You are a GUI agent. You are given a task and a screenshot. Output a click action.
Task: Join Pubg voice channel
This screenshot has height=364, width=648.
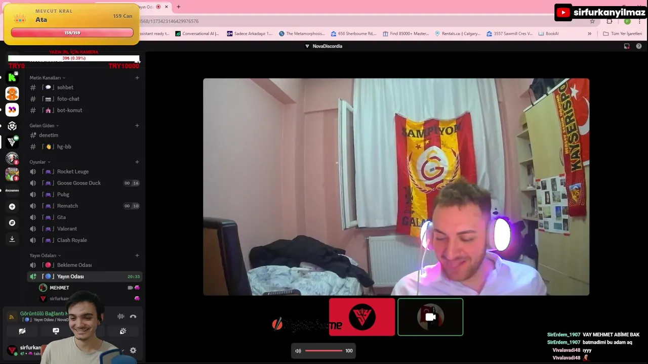(84, 194)
